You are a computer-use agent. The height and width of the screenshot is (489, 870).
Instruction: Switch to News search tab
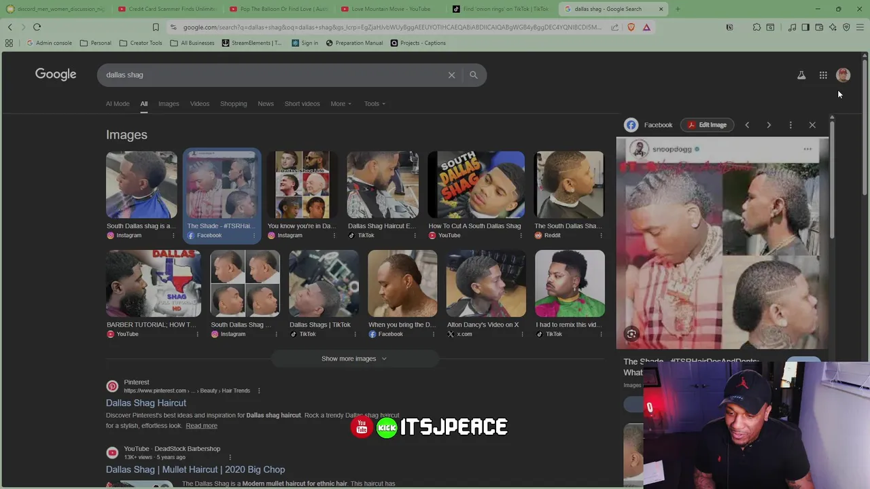pos(266,104)
